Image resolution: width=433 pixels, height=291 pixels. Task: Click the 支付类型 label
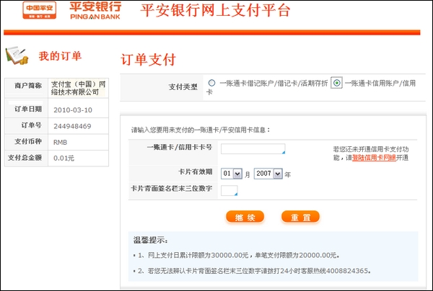(x=183, y=87)
